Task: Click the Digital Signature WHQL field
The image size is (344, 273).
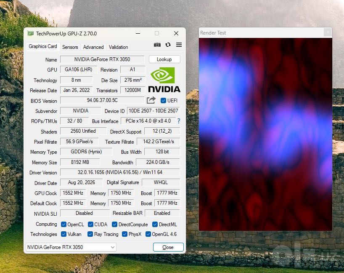Action: click(x=161, y=182)
